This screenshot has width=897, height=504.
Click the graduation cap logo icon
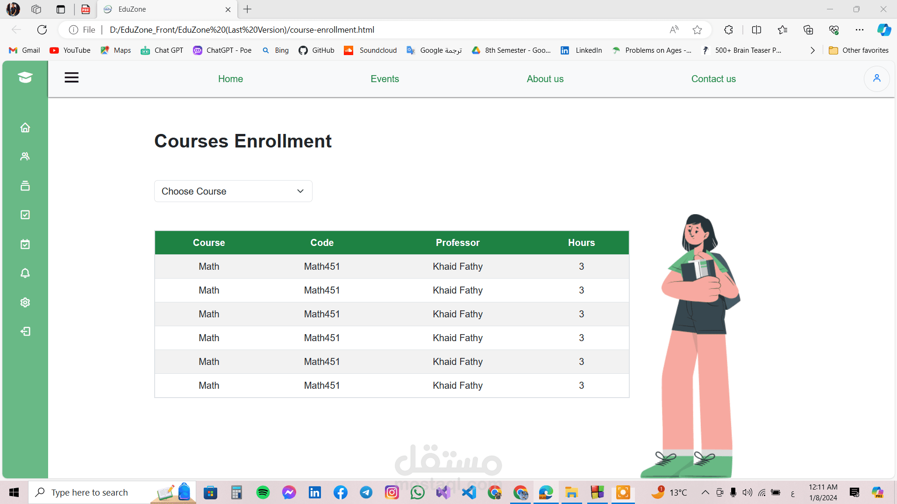click(25, 77)
